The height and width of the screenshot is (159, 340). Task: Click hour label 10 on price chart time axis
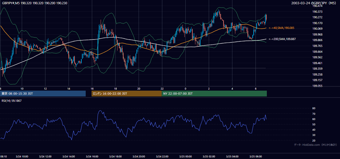click(x=22, y=89)
